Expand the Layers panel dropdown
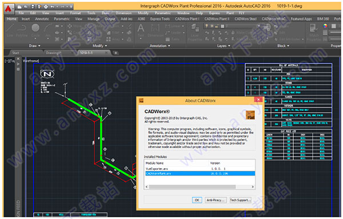Viewport: 343px width, 219px height. click(x=224, y=46)
